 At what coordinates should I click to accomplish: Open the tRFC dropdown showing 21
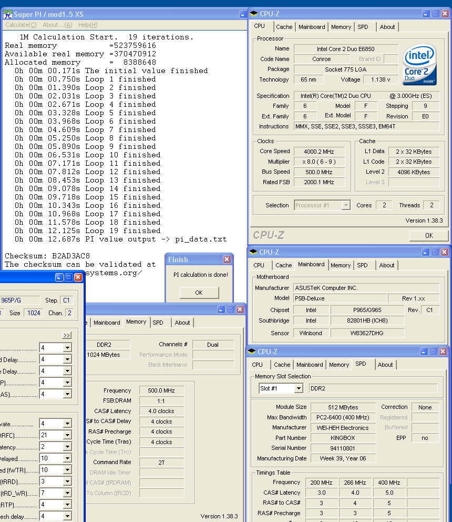55,435
